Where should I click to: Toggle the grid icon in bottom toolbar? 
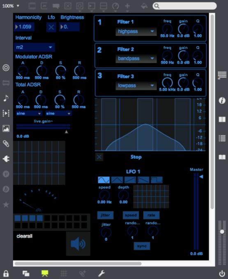click(x=64, y=274)
